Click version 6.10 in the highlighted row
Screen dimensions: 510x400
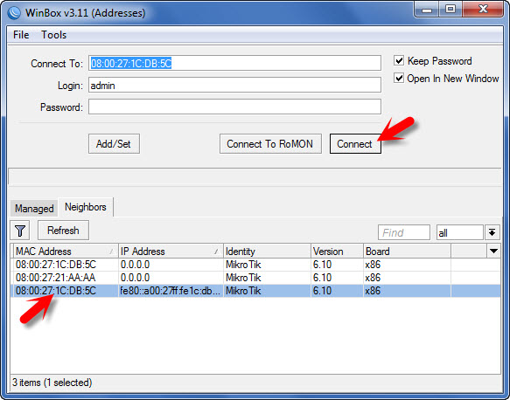[322, 291]
